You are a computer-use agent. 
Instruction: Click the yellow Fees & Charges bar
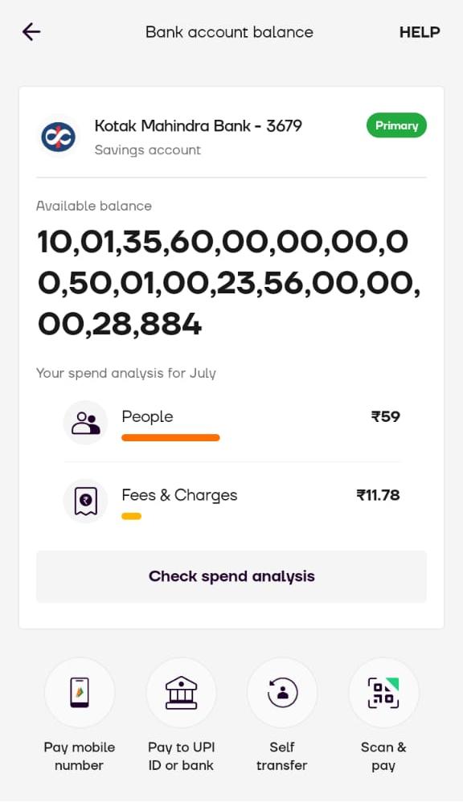(x=131, y=516)
